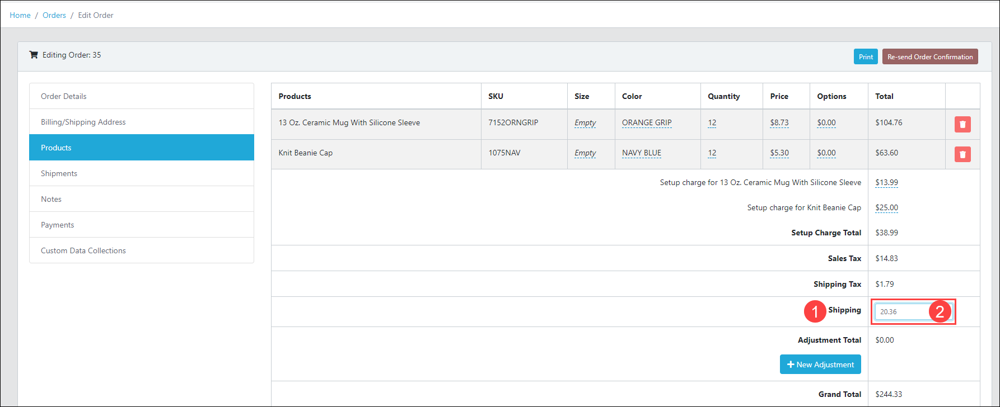Edit price $8.73

pyautogui.click(x=779, y=122)
